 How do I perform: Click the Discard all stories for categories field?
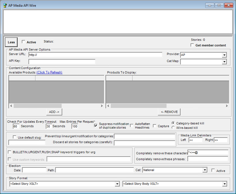pos(145,143)
